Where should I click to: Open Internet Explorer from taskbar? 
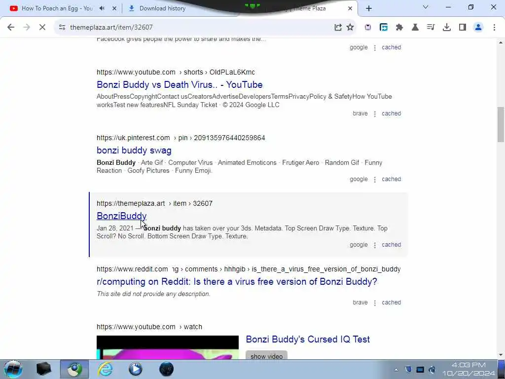click(106, 369)
